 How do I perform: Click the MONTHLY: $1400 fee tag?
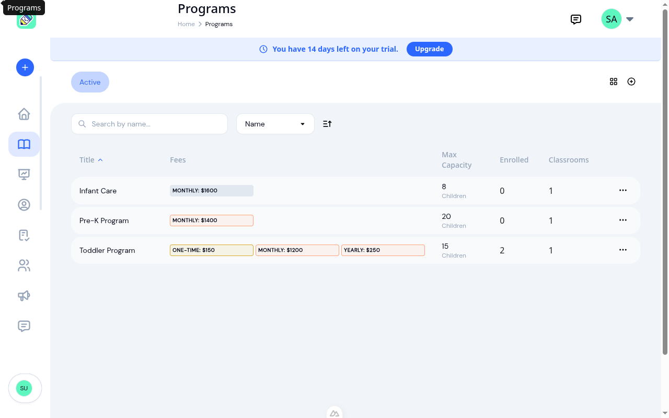pyautogui.click(x=212, y=220)
